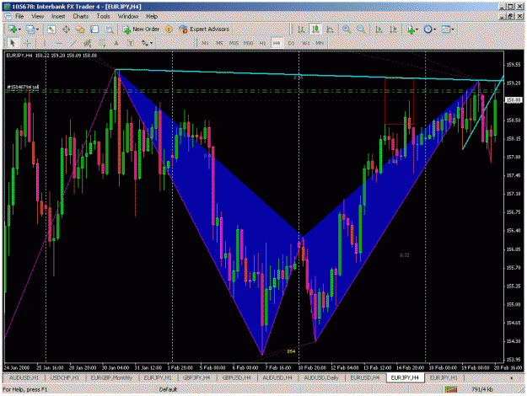Click the chart tabs scroll arrow
The height and width of the screenshot is (396, 527).
pos(512,378)
